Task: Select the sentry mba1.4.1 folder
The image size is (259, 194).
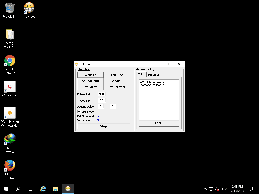Action: [10, 39]
